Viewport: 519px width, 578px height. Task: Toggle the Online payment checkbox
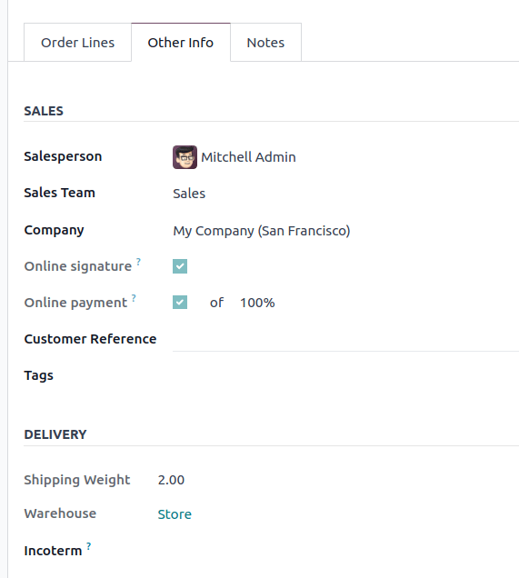click(180, 303)
